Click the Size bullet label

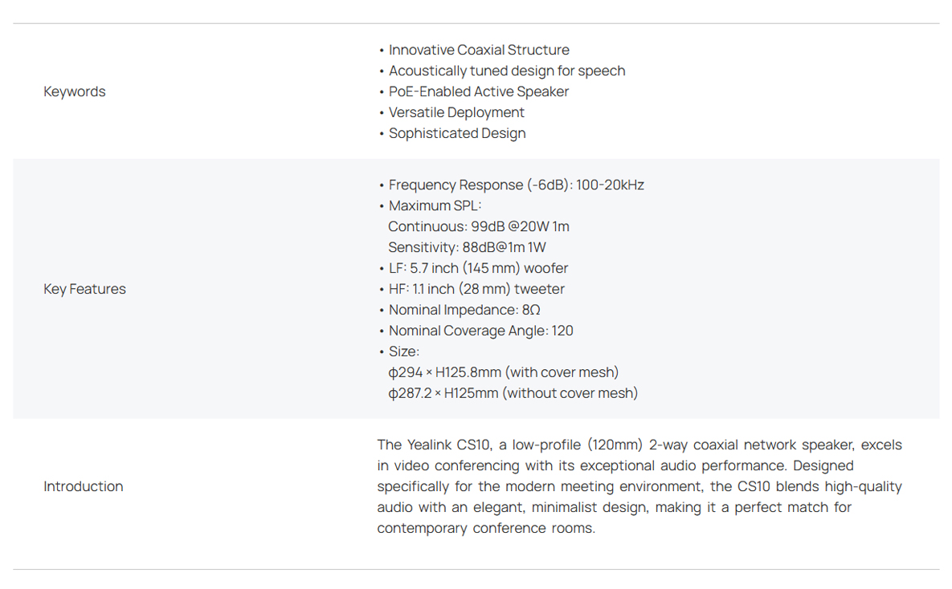(404, 351)
